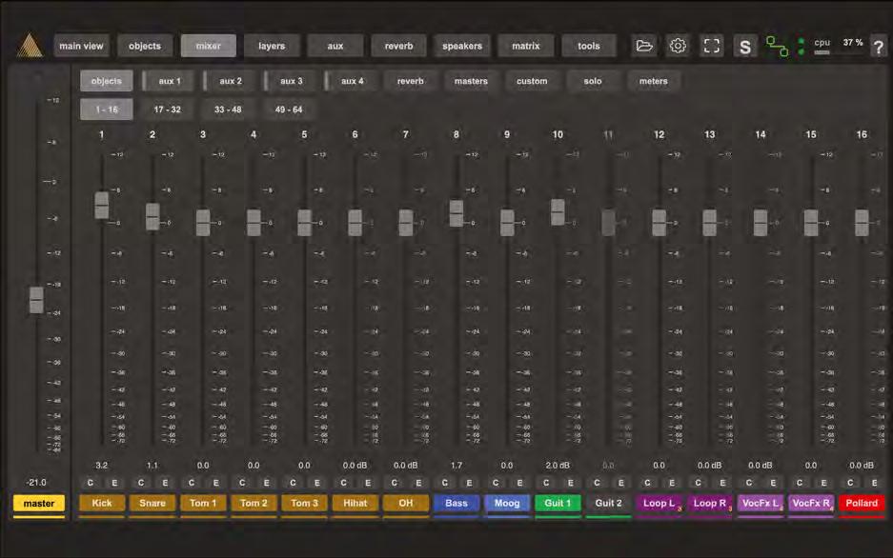Show aux 3 mixer sub-view
This screenshot has width=893, height=558.
(x=290, y=81)
